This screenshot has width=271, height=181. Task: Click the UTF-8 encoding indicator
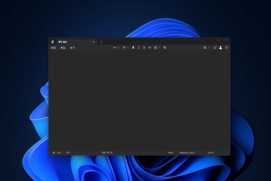point(211,153)
